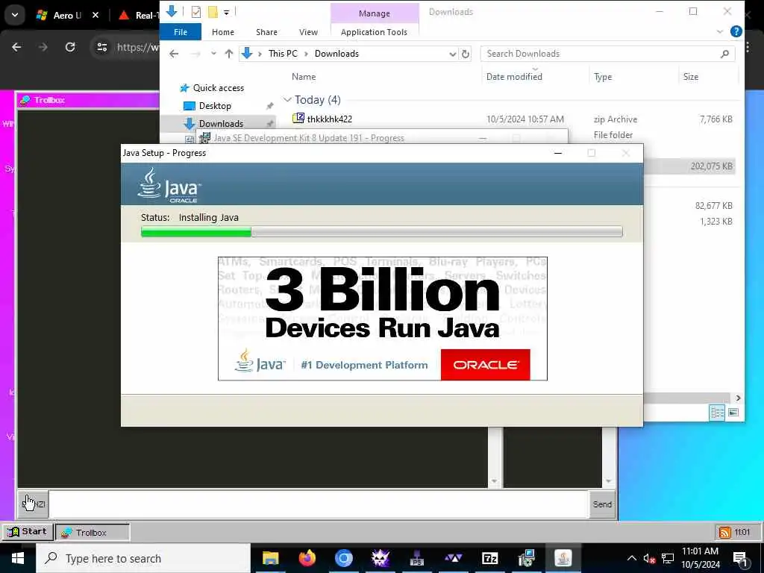Click the Windows system clock
This screenshot has width=764, height=573.
[700, 558]
